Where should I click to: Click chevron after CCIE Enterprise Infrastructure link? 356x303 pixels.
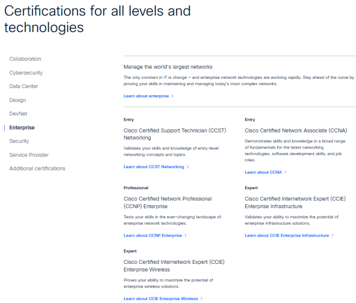pyautogui.click(x=333, y=235)
